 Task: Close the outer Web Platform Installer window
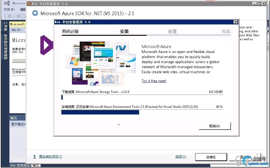(x=263, y=3)
